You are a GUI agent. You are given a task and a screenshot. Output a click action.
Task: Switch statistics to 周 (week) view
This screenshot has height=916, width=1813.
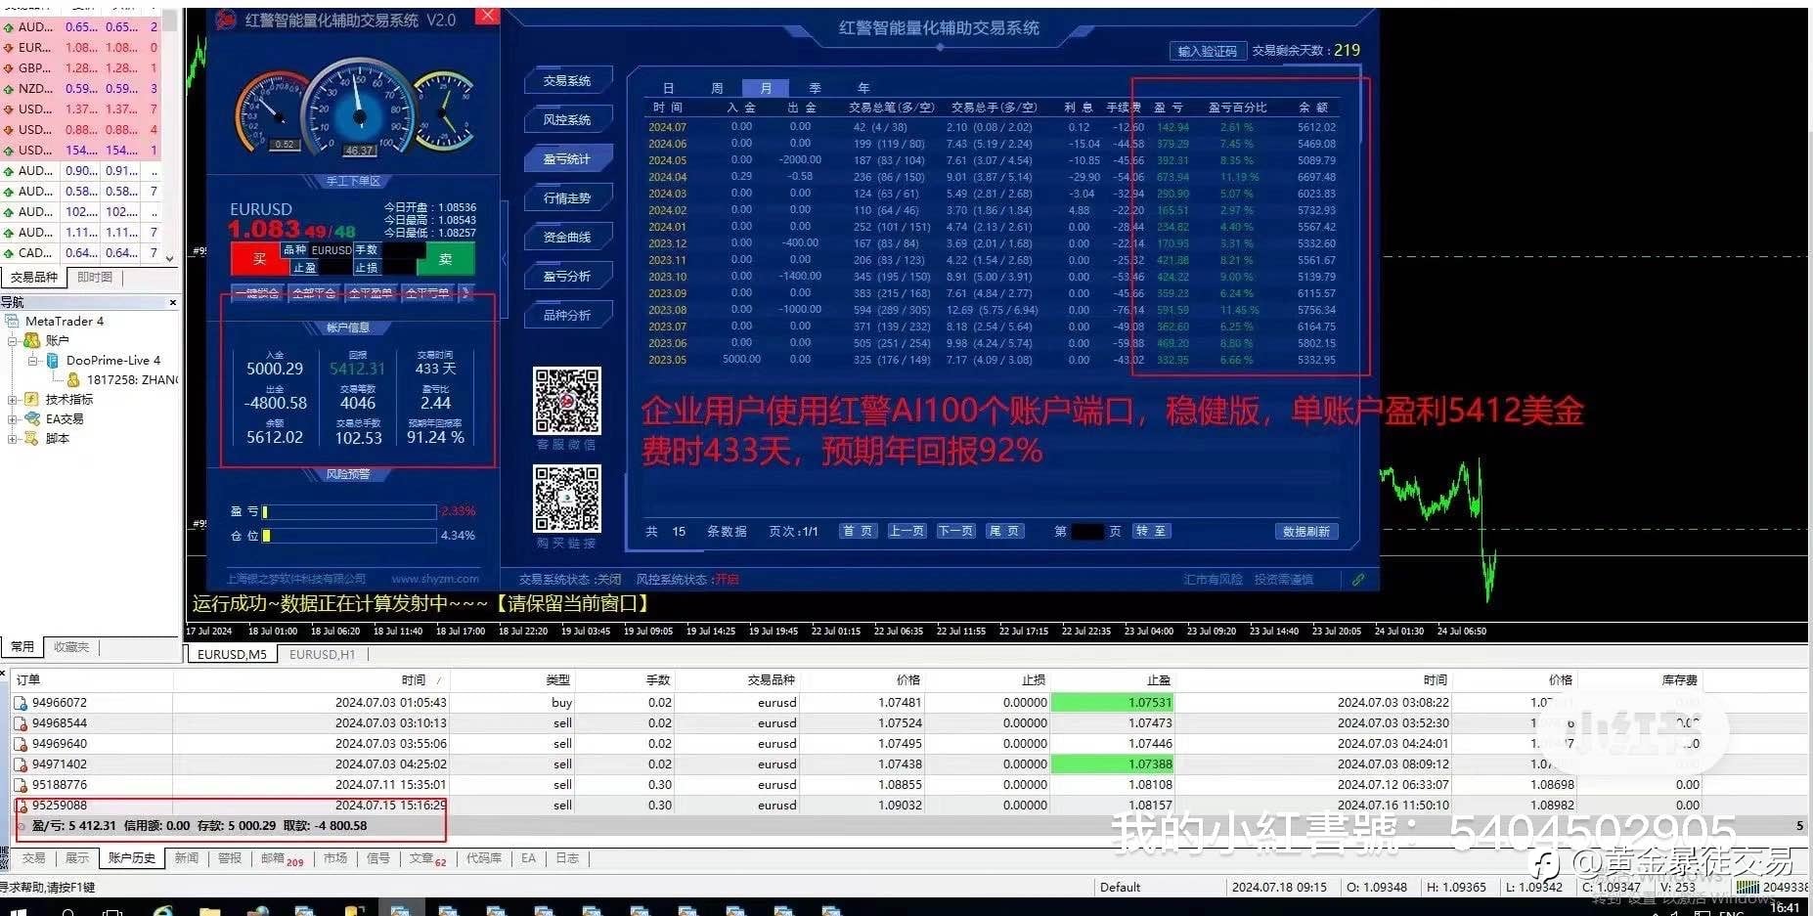(717, 88)
